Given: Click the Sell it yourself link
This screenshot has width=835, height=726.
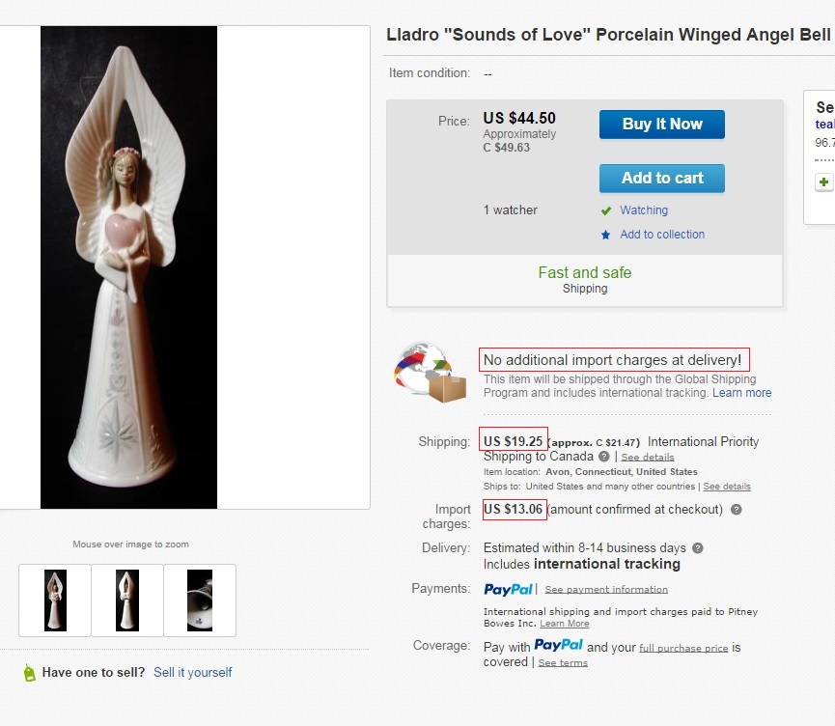Looking at the screenshot, I should point(193,673).
